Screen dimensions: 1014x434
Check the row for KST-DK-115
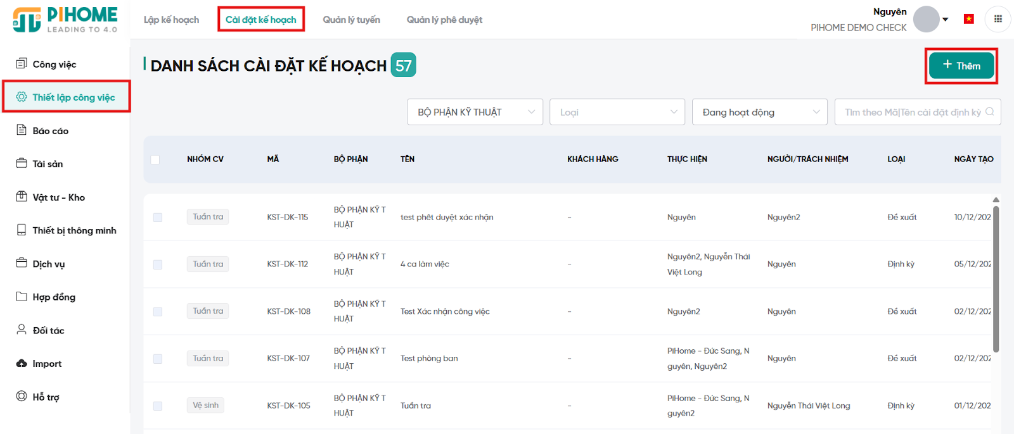click(158, 218)
